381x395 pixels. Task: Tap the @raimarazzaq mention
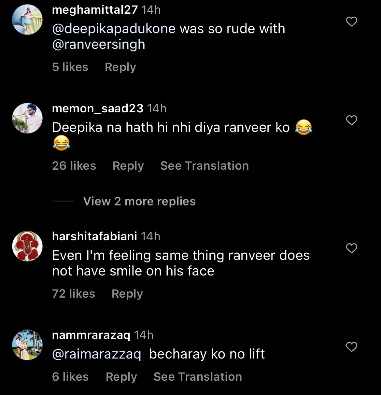[x=96, y=354]
